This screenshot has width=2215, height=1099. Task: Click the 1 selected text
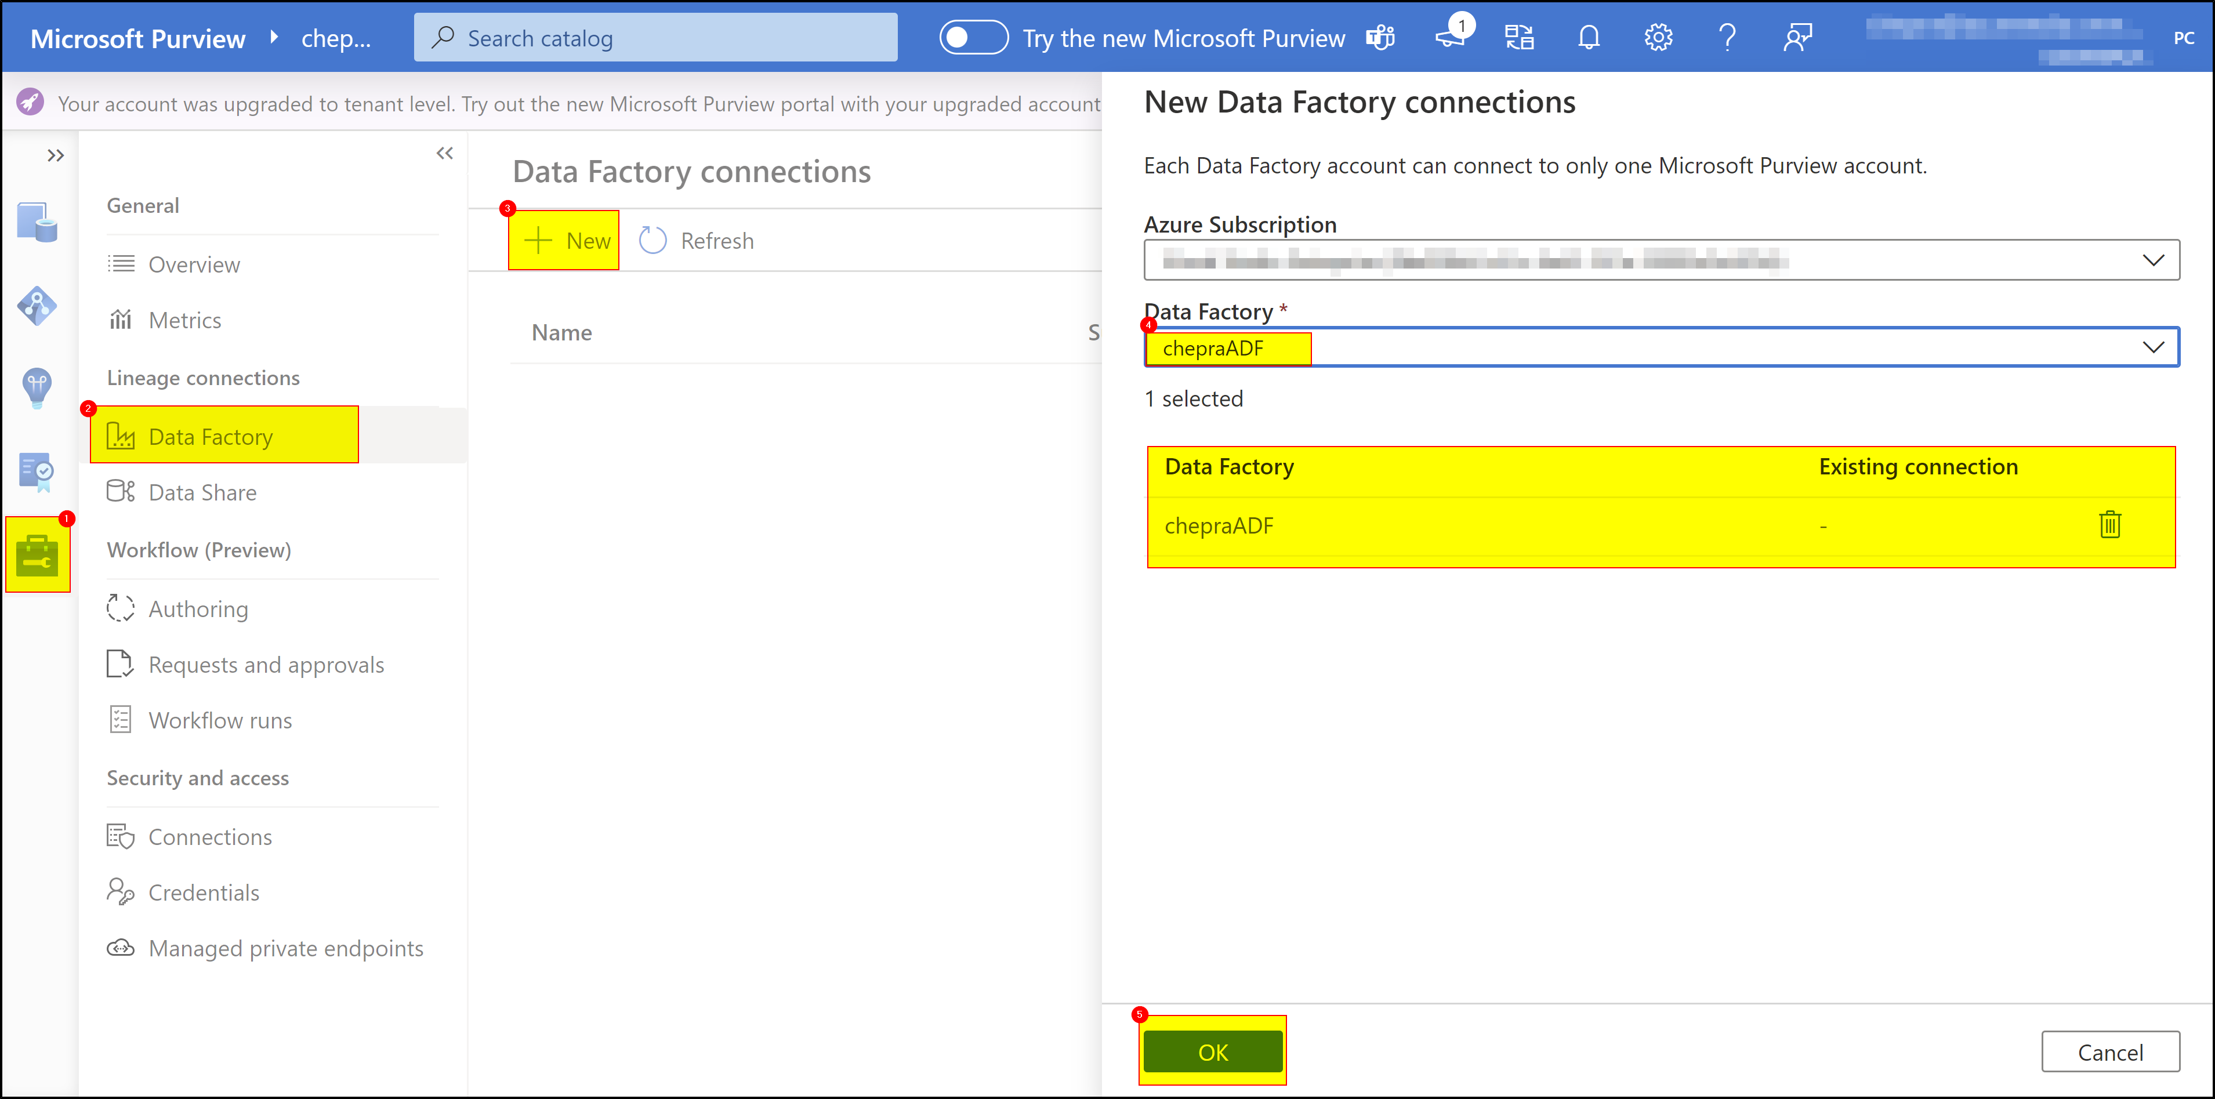1194,399
